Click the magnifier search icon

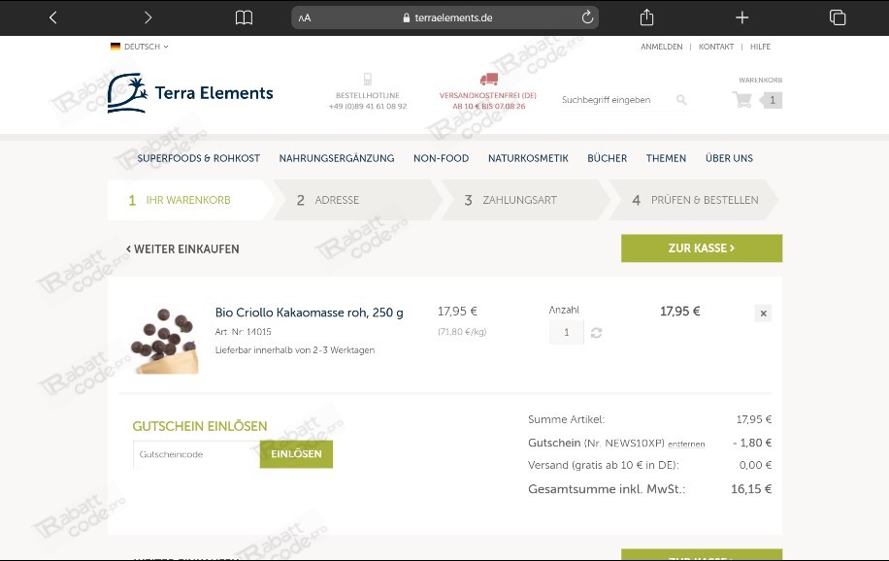coord(681,100)
